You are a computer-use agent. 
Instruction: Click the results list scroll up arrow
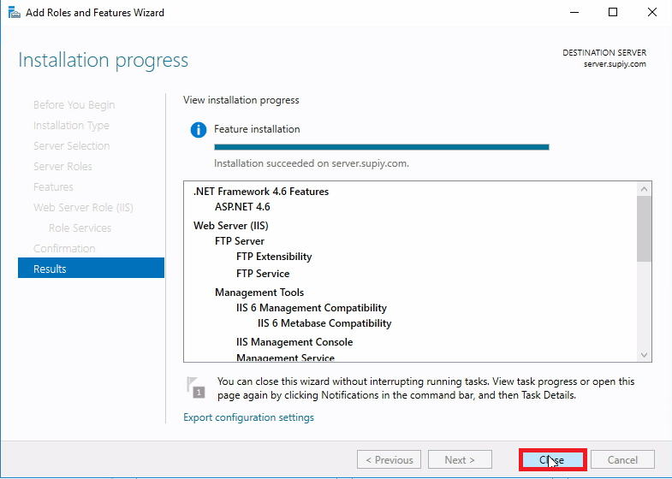point(644,189)
